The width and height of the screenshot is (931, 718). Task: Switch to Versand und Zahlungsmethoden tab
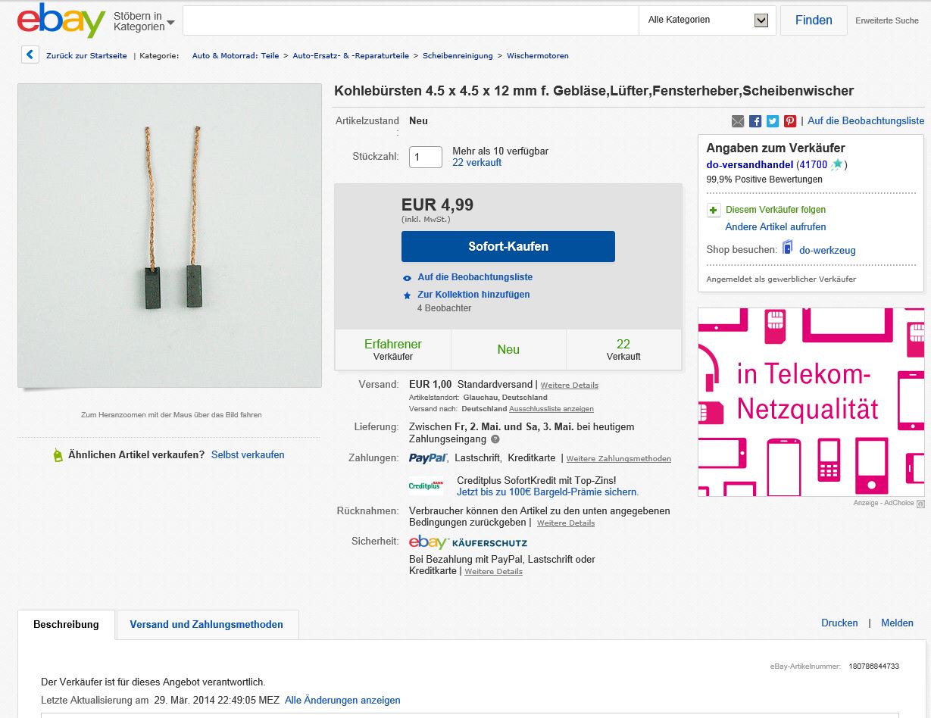[x=206, y=625]
